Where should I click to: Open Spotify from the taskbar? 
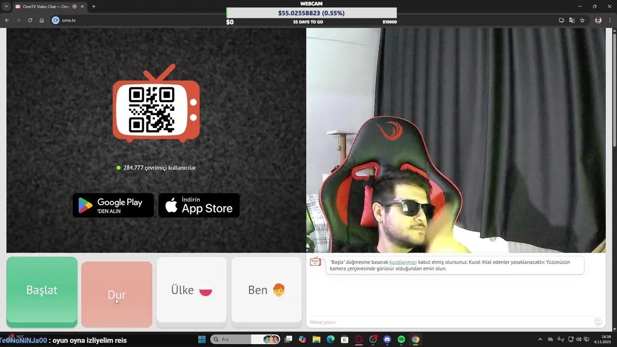402,339
